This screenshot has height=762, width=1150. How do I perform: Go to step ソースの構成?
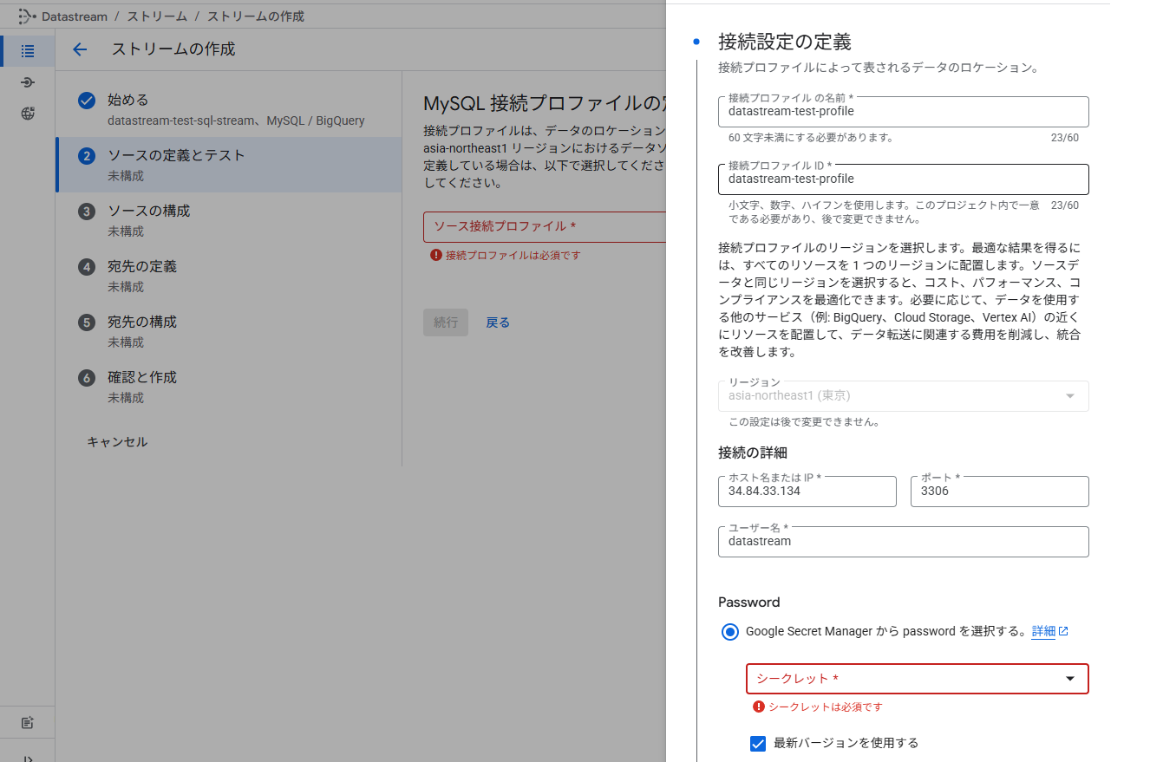[x=148, y=211]
